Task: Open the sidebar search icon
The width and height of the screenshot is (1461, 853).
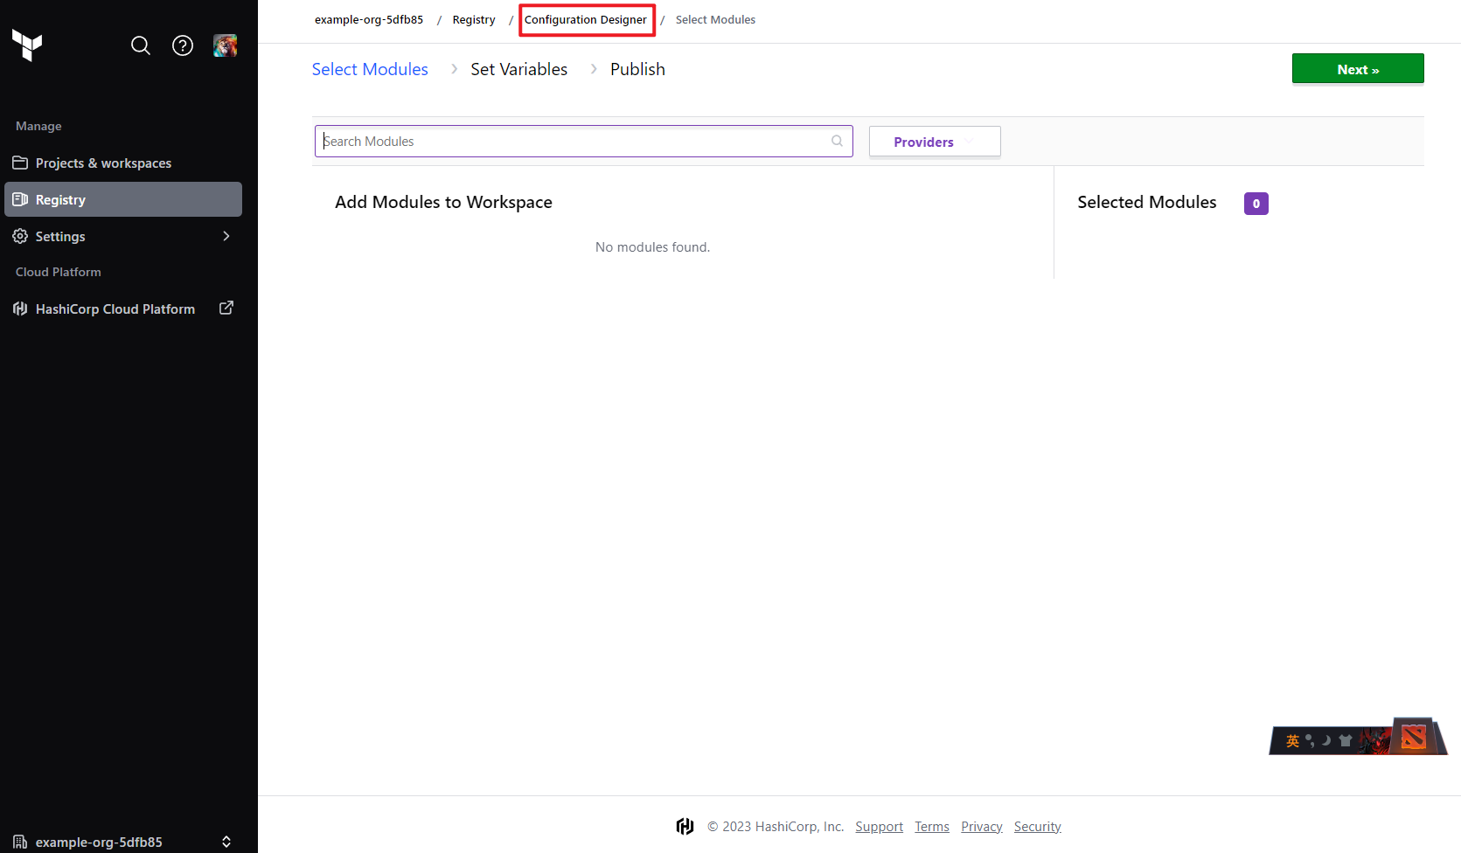Action: click(x=141, y=45)
